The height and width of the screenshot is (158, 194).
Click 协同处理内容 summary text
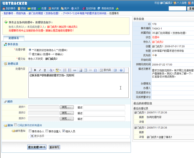pos(154,117)
